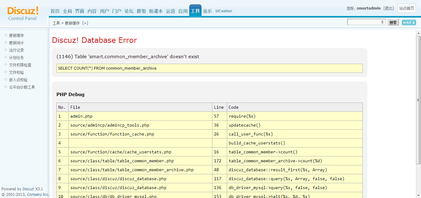The image size is (421, 198).
Task: Go to 站点首页 button
Action: pos(407,8)
